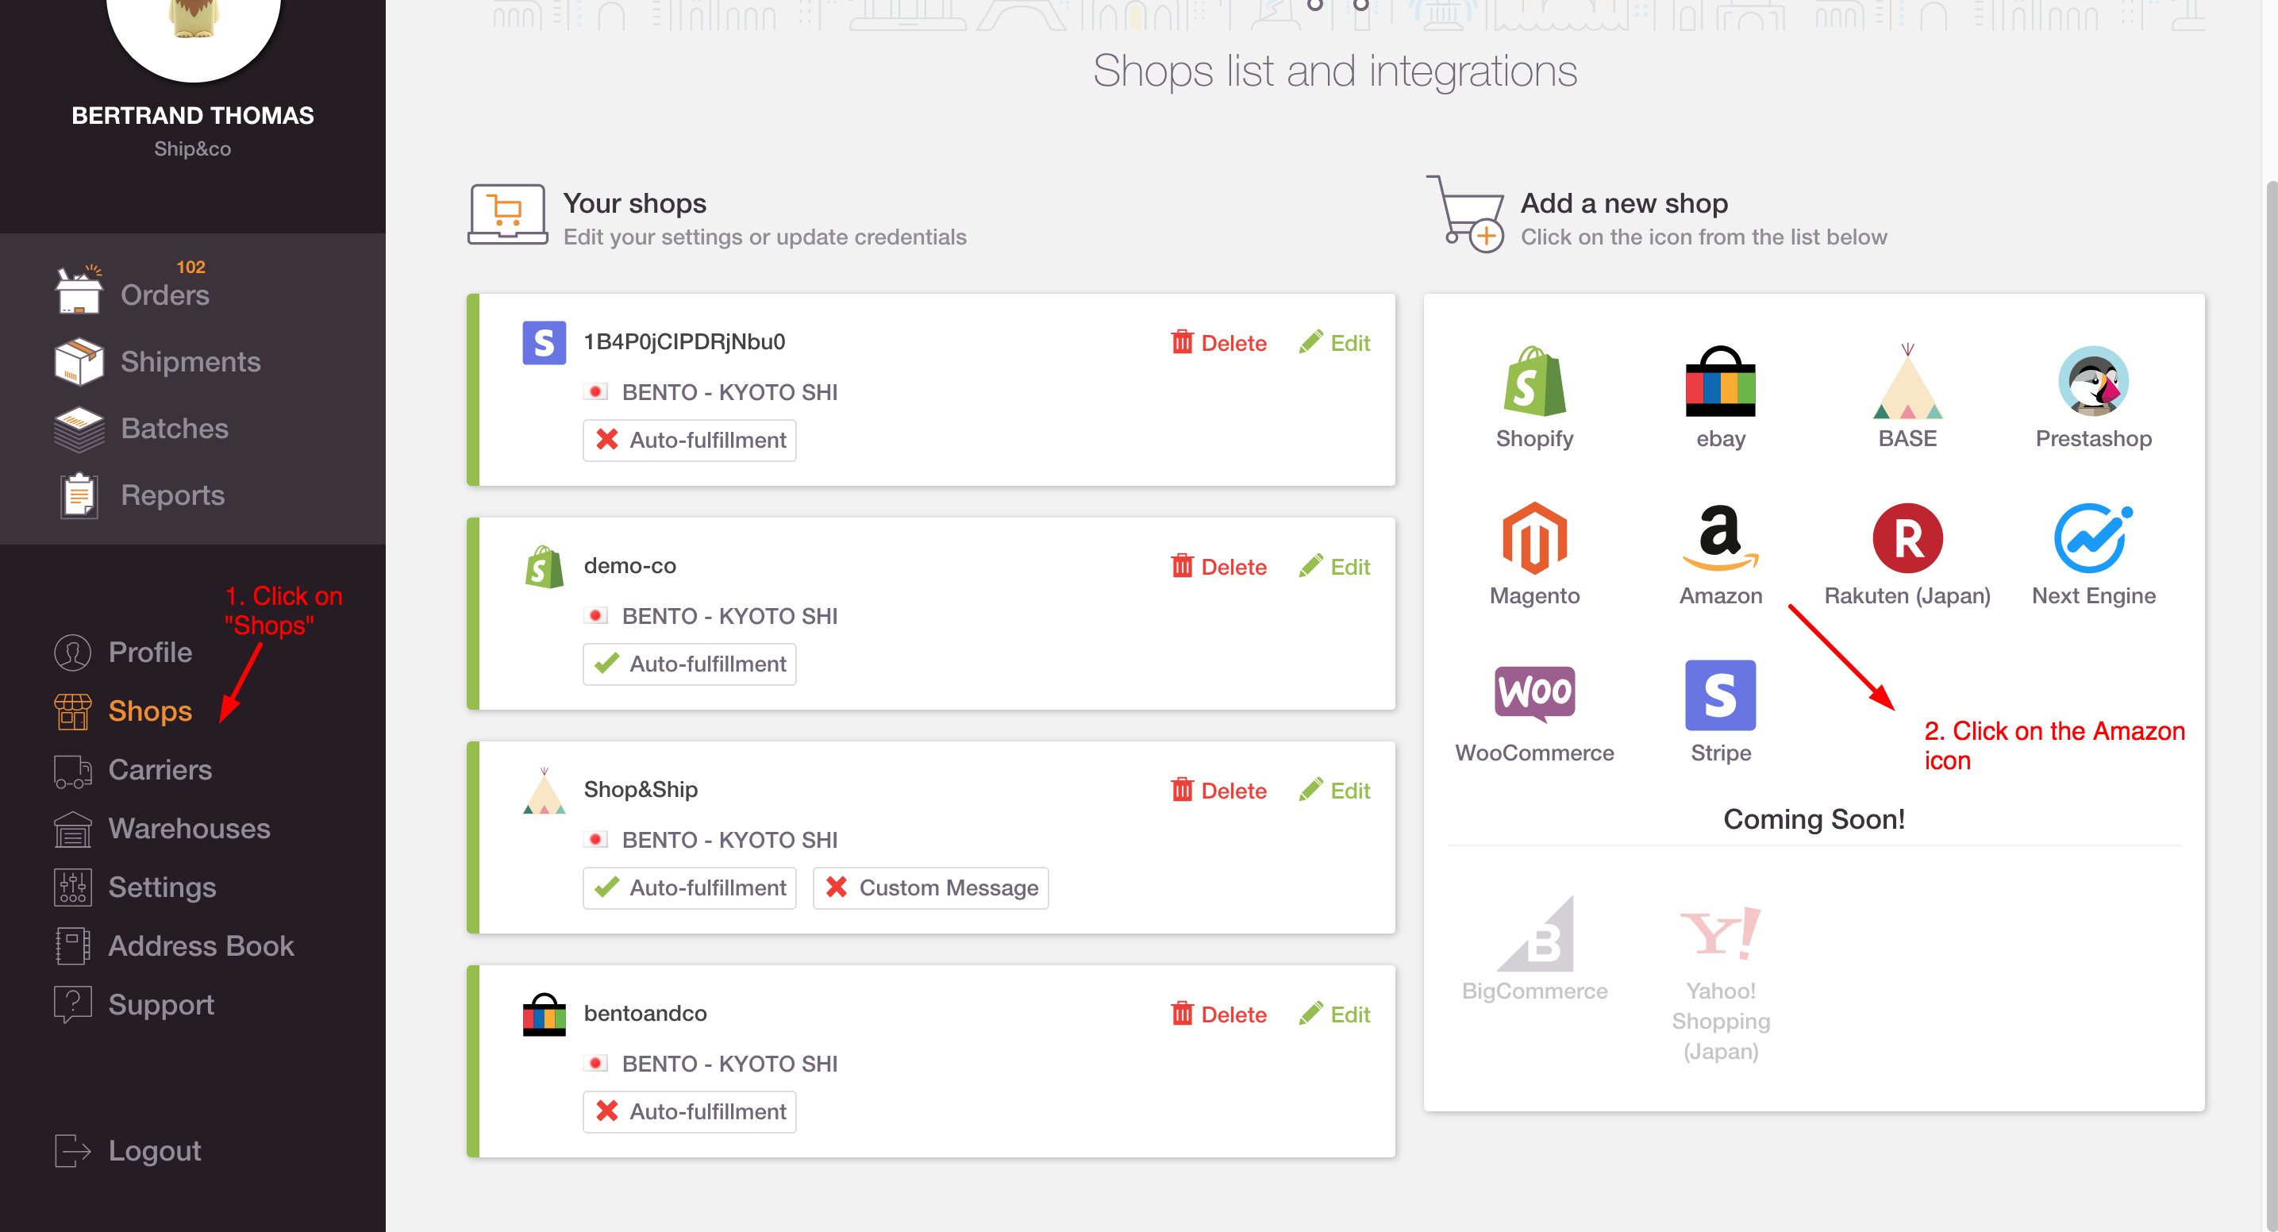Edit the 1B4P0jCIPDRjNbu0 shop
Screen dimensions: 2278x1232
[1334, 342]
